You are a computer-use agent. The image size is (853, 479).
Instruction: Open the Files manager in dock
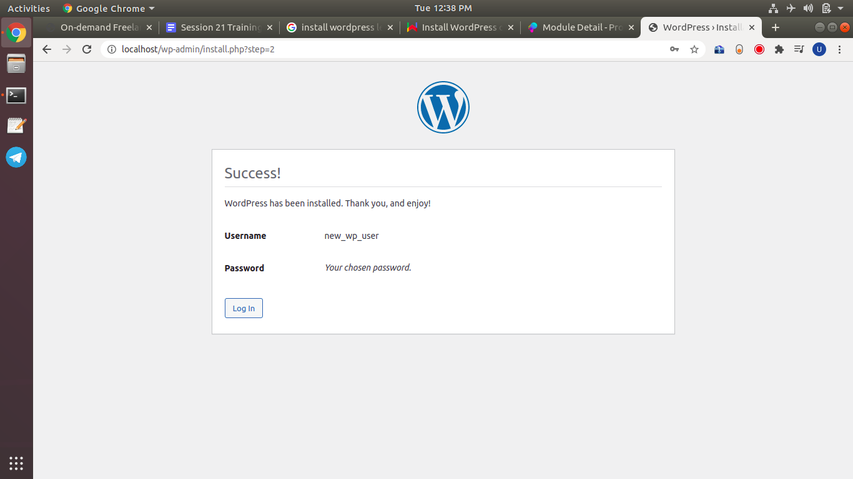[x=16, y=64]
